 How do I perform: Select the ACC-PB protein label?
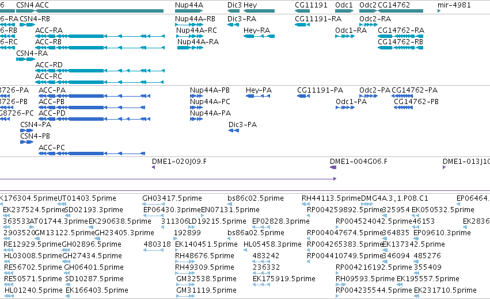coord(51,102)
